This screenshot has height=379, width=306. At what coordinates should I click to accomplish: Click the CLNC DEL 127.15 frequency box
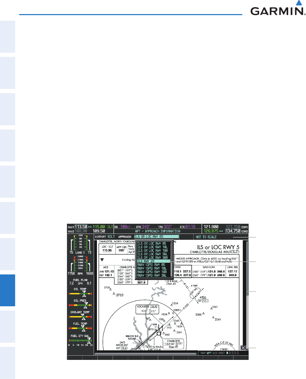232,272
